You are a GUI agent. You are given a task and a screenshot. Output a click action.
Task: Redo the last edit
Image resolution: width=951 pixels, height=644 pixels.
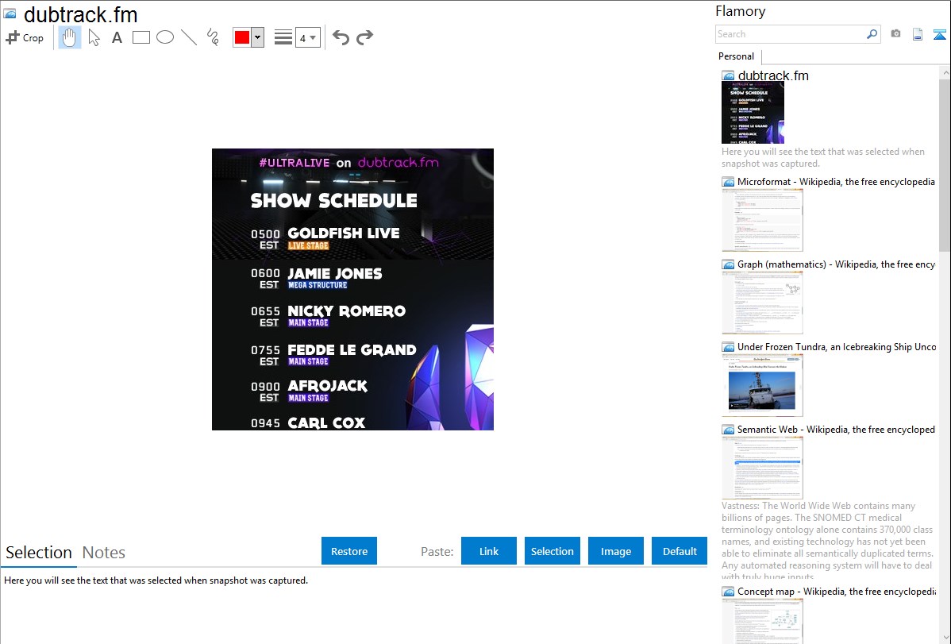364,37
